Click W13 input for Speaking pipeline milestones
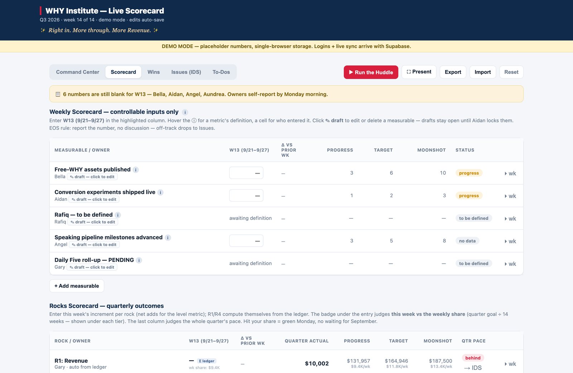Screen dimensions: 573x373 click(x=246, y=241)
